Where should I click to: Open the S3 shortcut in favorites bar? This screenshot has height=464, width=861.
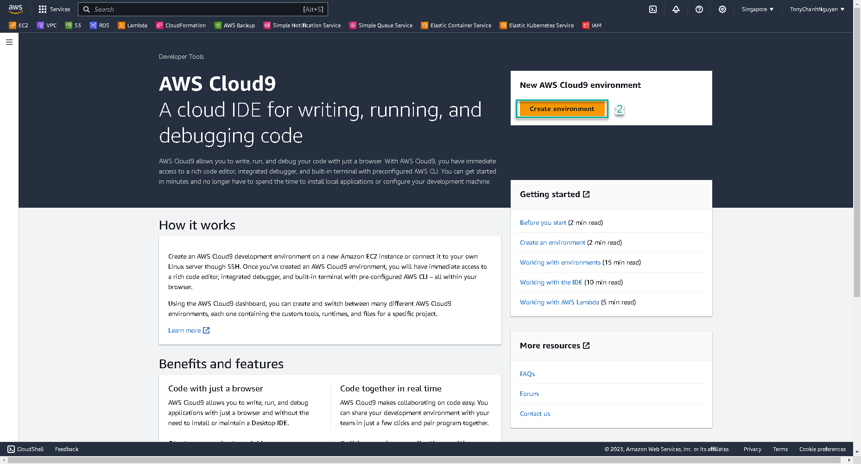click(x=73, y=25)
